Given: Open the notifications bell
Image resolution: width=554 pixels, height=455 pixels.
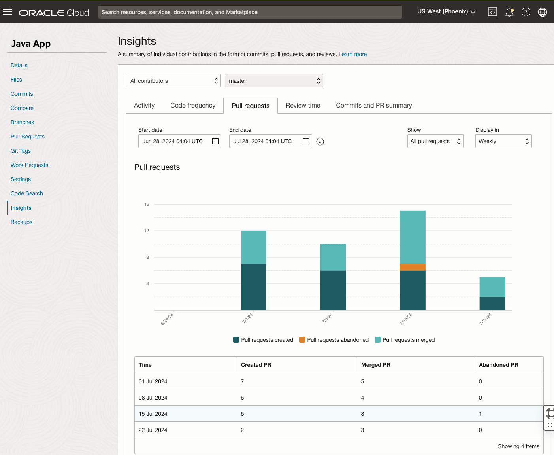Looking at the screenshot, I should coord(509,11).
